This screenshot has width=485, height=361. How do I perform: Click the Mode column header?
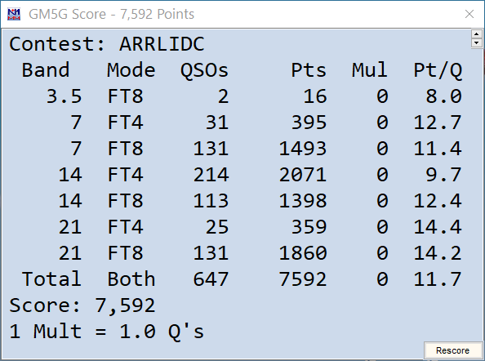tap(131, 70)
